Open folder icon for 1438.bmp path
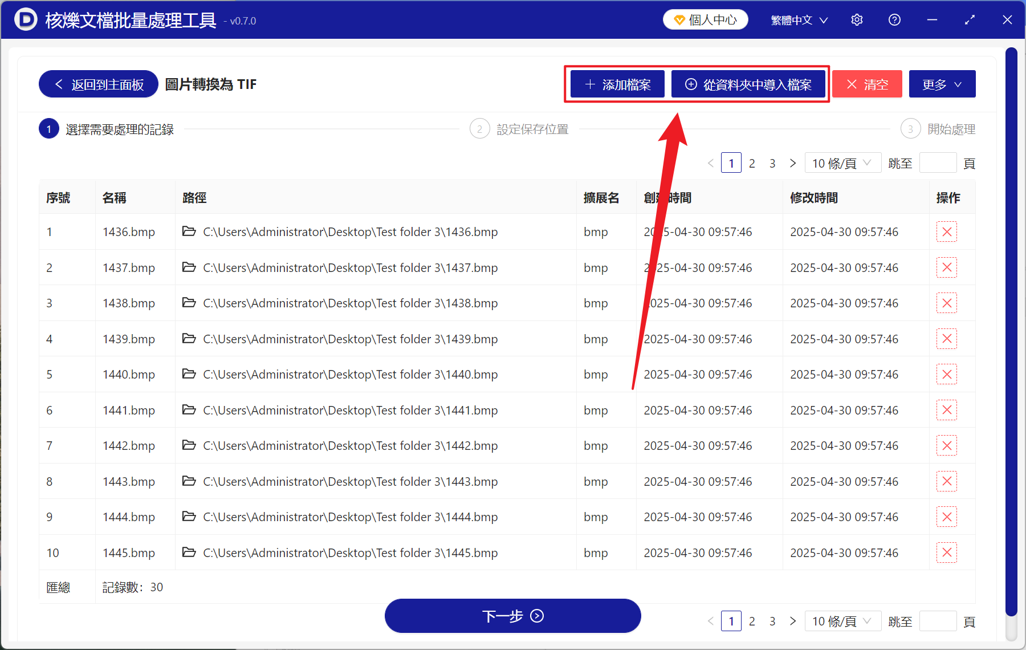The height and width of the screenshot is (650, 1026). click(189, 302)
